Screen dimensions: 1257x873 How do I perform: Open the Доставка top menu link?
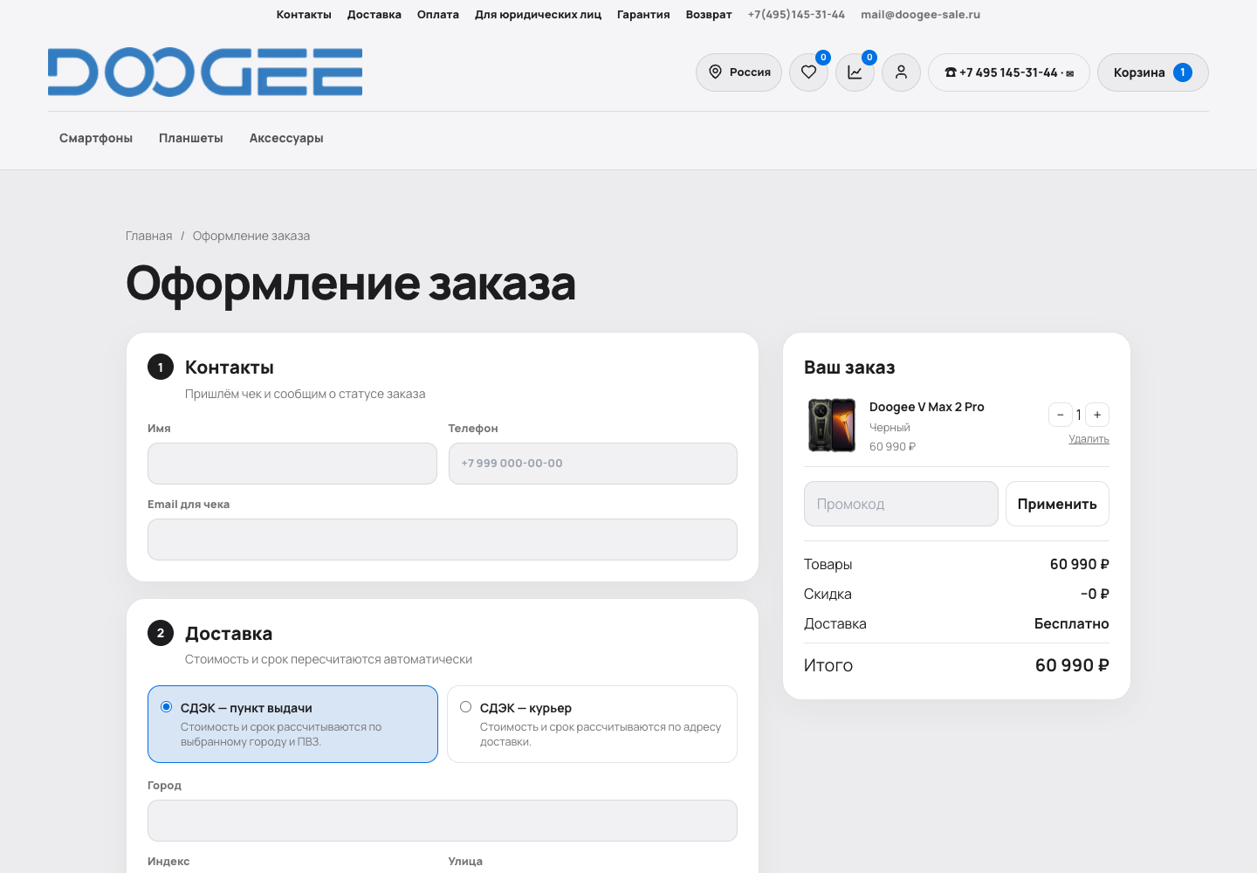pos(374,15)
